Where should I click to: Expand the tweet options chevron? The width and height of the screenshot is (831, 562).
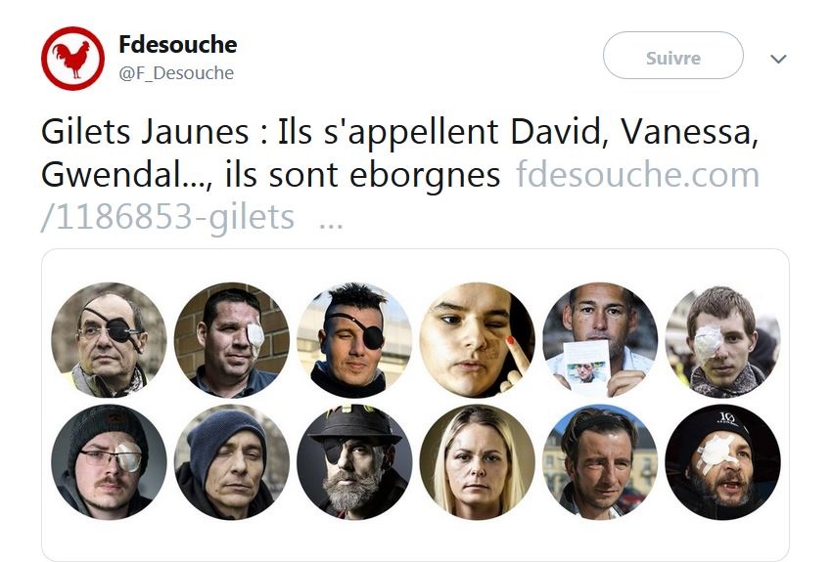click(778, 59)
